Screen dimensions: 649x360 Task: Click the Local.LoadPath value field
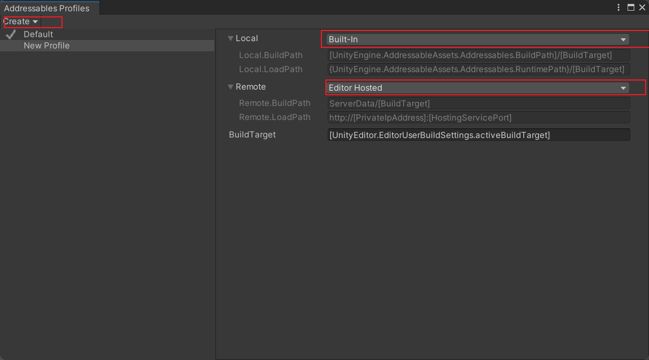tap(478, 69)
